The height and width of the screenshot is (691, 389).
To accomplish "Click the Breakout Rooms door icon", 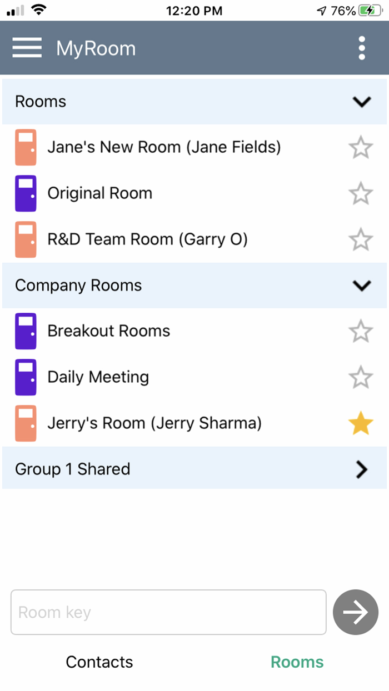I will click(x=26, y=331).
